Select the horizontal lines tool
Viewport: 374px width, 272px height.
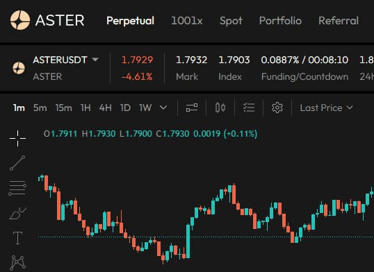coord(17,188)
